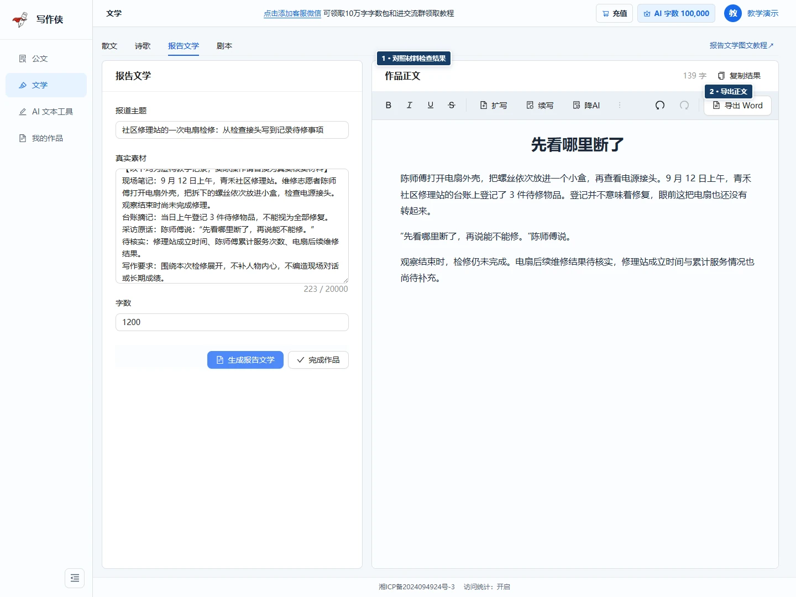
Task: Click the 139 字 word count
Action: (x=695, y=76)
